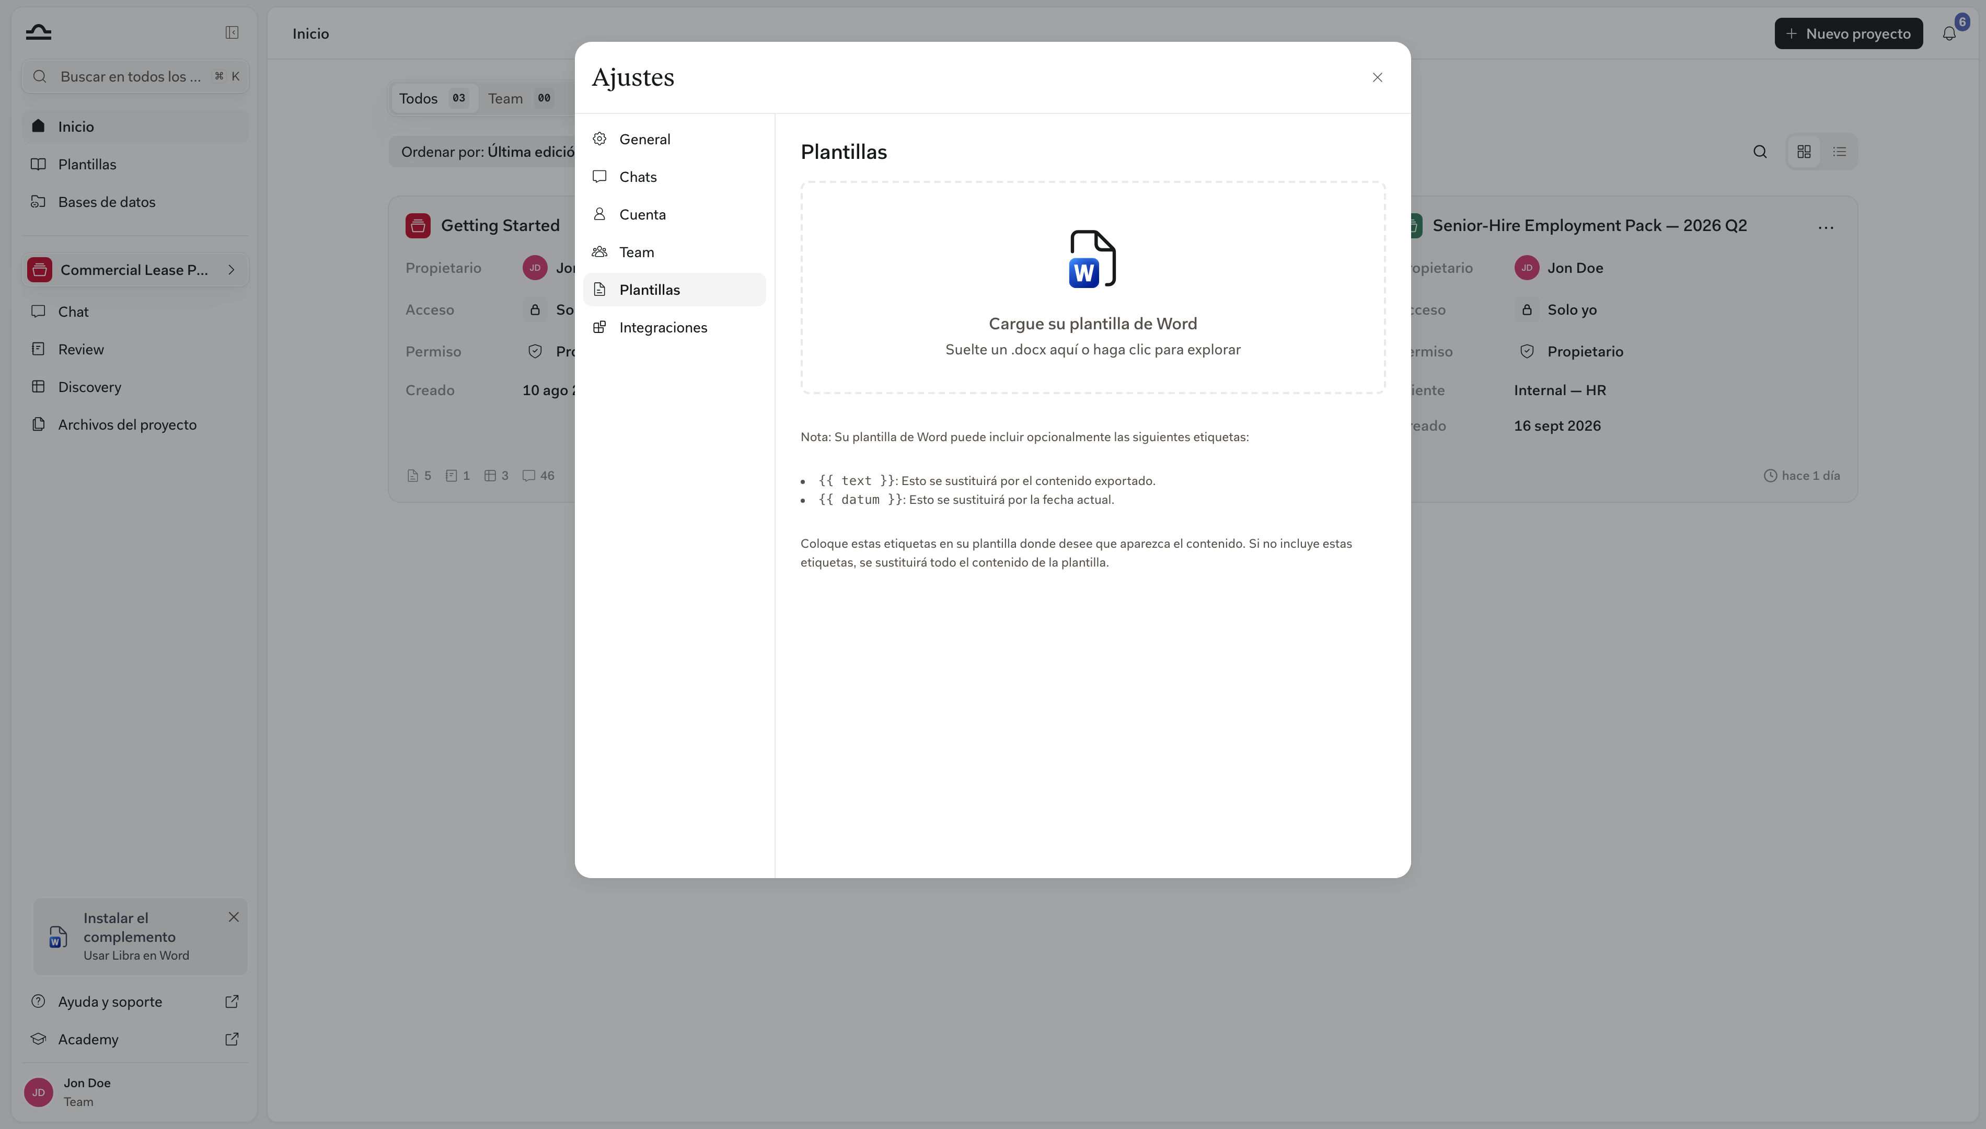Click the Getting Started red project icon

tap(418, 226)
